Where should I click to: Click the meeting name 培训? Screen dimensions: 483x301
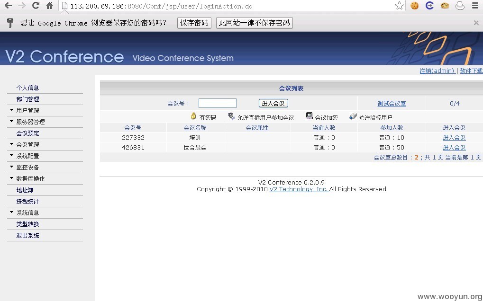pos(195,137)
